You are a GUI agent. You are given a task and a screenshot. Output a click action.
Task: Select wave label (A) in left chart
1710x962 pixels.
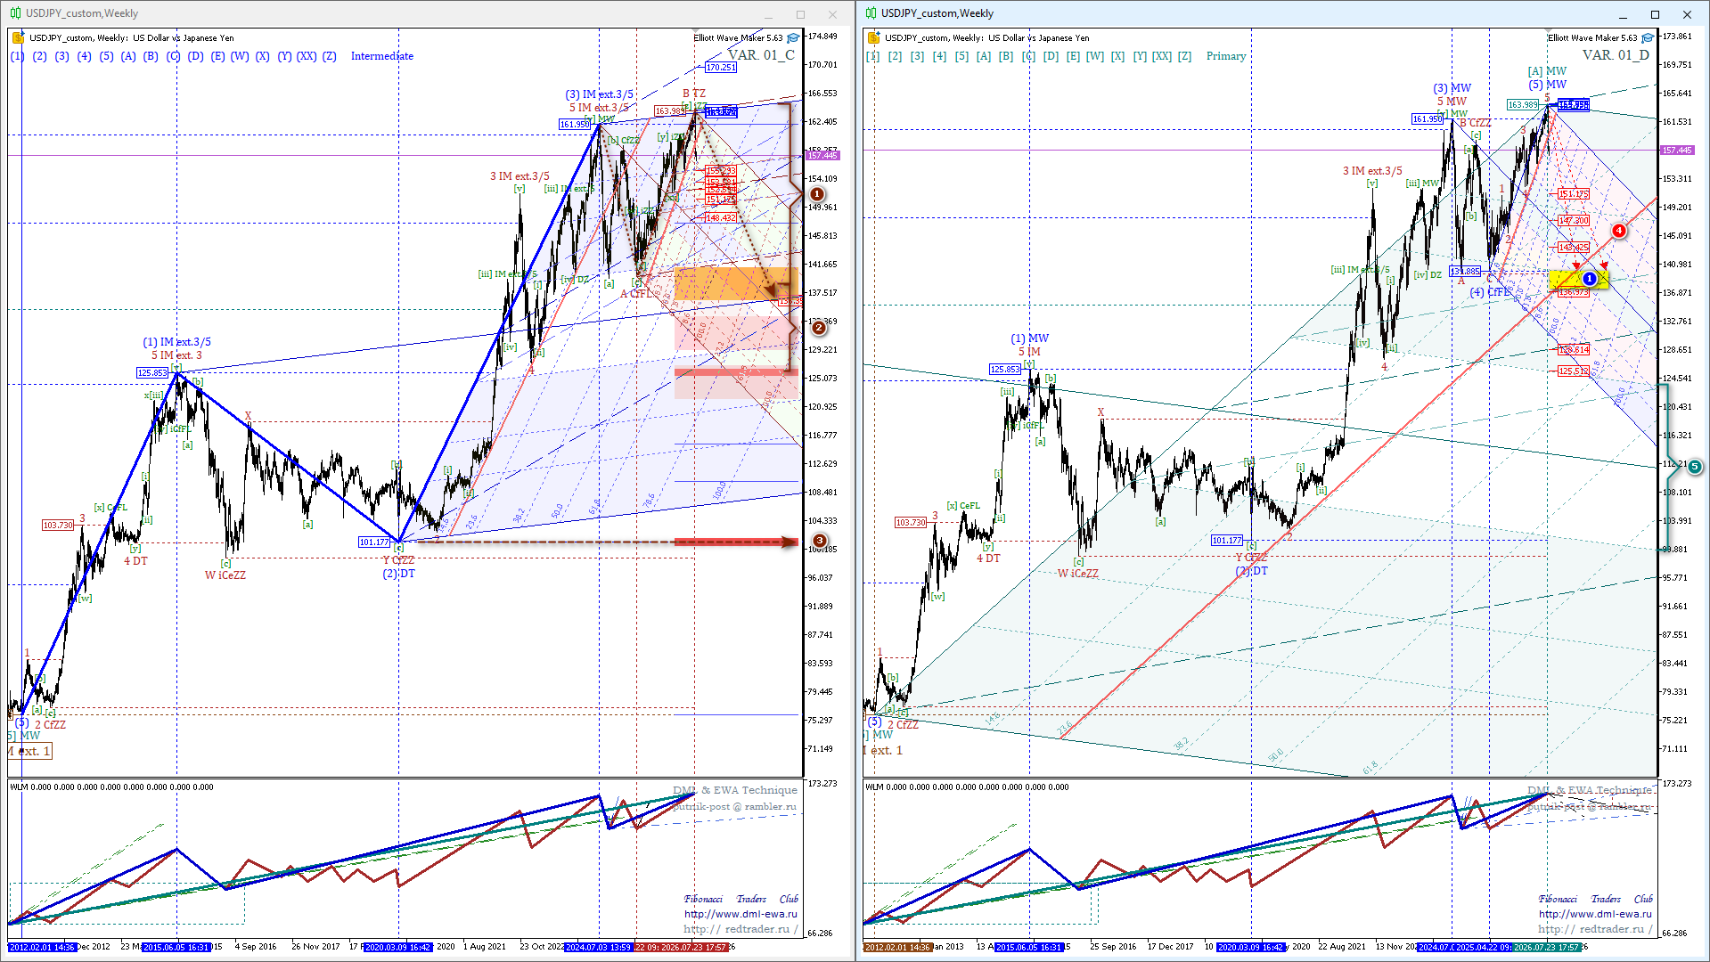coord(128,56)
